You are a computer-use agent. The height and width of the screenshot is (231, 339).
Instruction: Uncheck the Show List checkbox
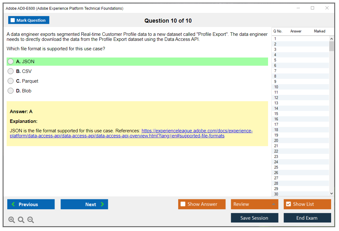pyautogui.click(x=288, y=204)
